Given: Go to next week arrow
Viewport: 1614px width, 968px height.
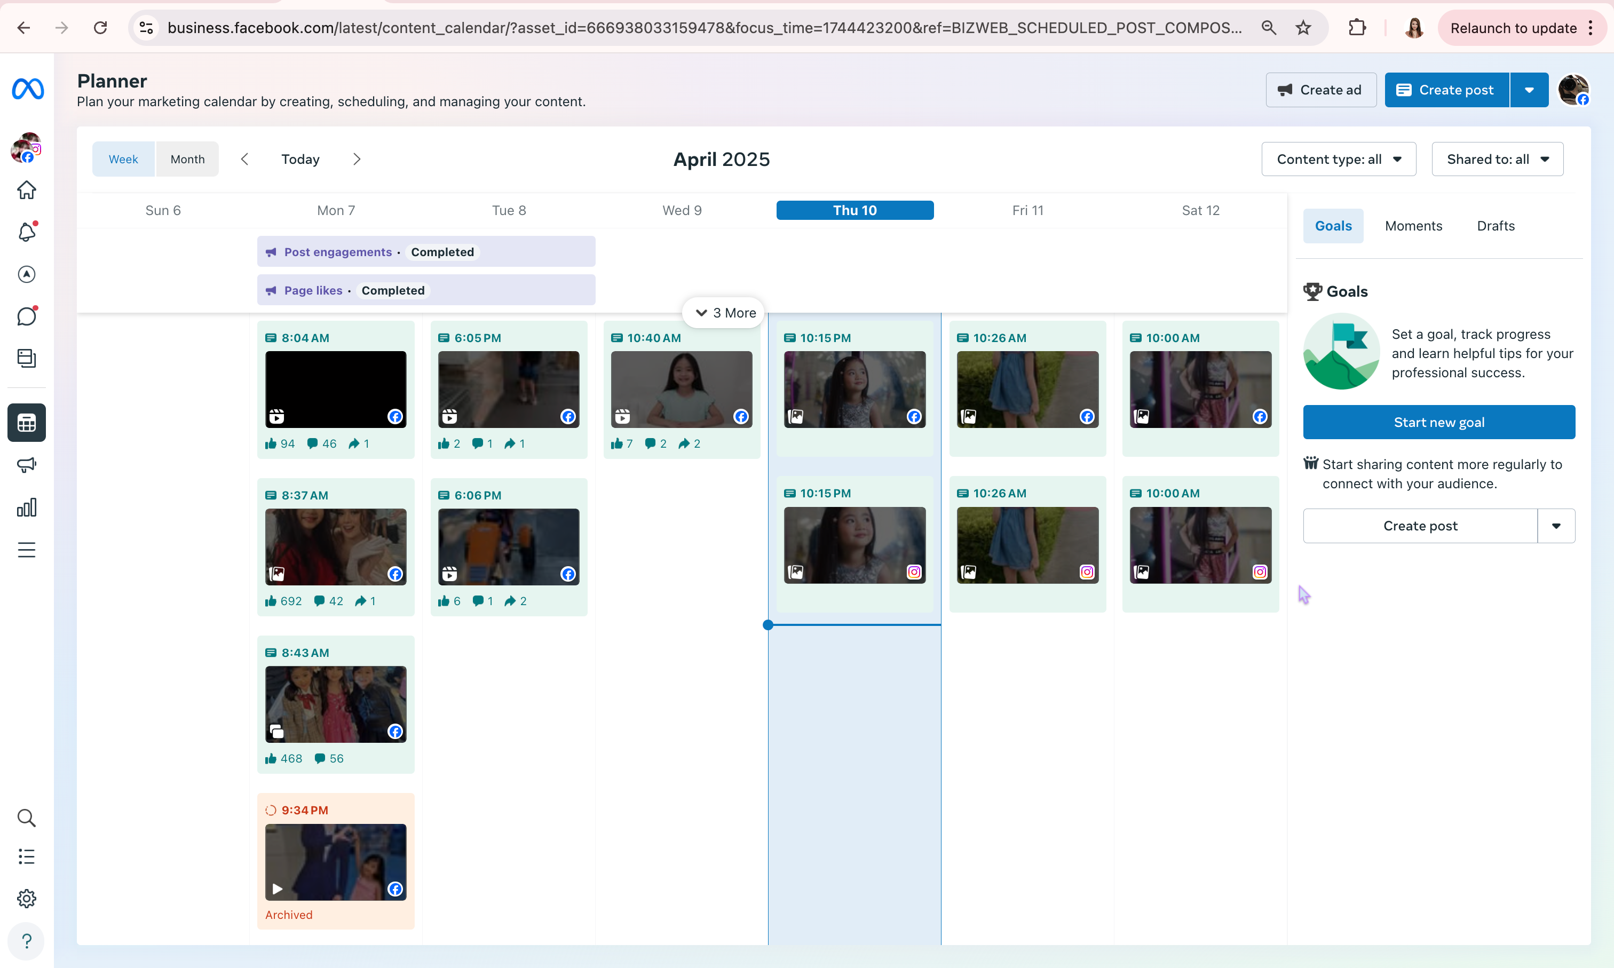Looking at the screenshot, I should click(x=356, y=159).
